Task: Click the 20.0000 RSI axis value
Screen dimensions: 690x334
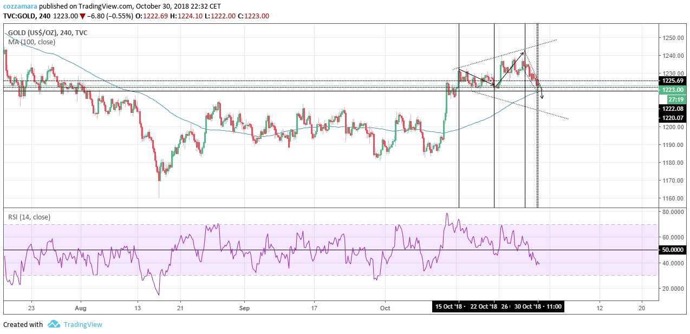Action: (673, 289)
